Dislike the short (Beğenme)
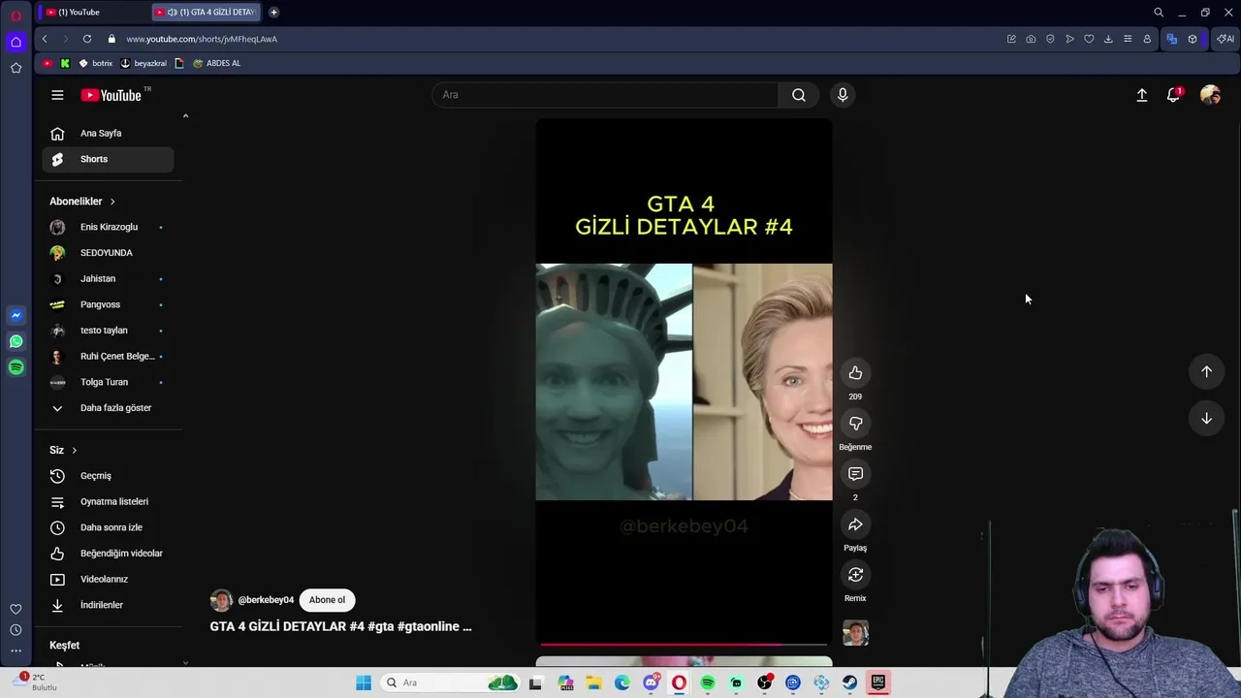The image size is (1241, 698). point(855,424)
